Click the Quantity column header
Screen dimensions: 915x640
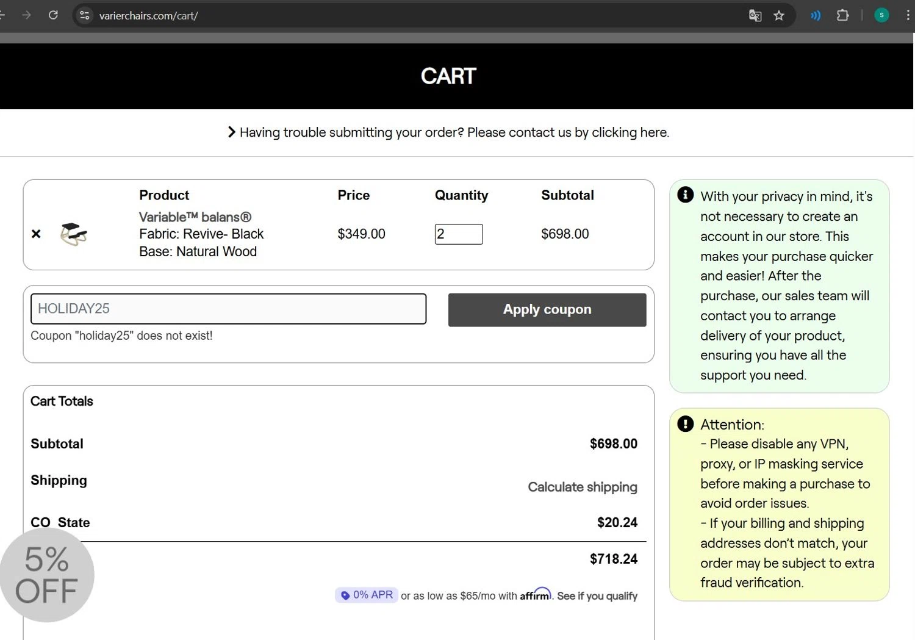(461, 195)
